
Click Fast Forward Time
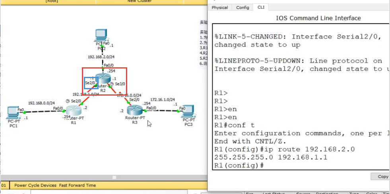tap(78, 185)
